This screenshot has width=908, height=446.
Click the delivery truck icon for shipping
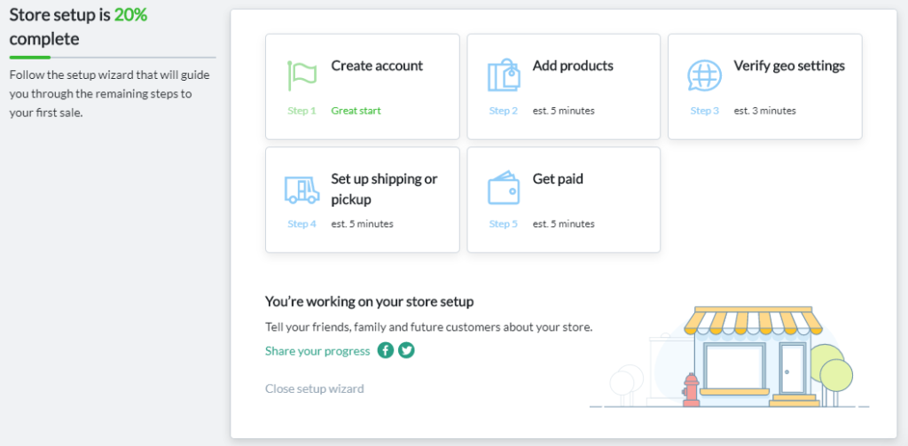(301, 190)
